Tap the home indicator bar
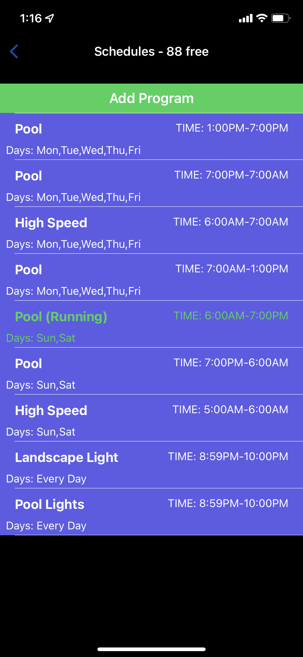Viewport: 303px width, 657px height. 151,649
